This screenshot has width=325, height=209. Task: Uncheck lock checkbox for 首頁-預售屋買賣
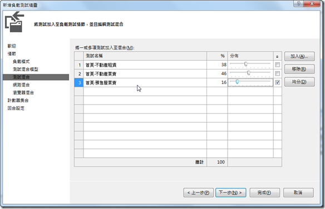tap(277, 82)
